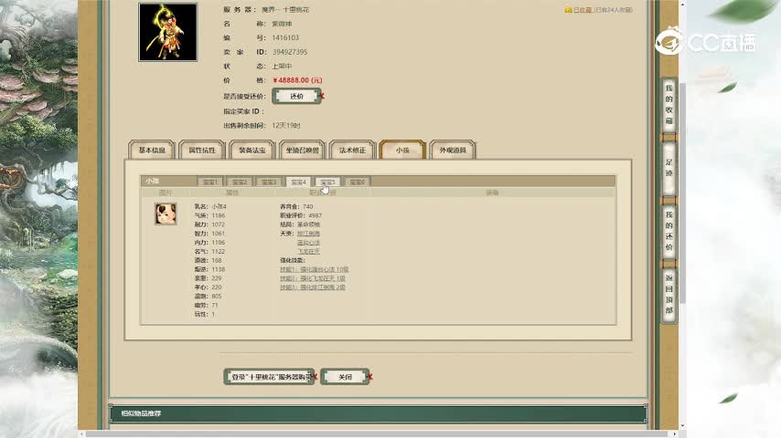The width and height of the screenshot is (781, 438).
Task: Click the favorite folder icon beside 已收藏
Action: coord(568,10)
